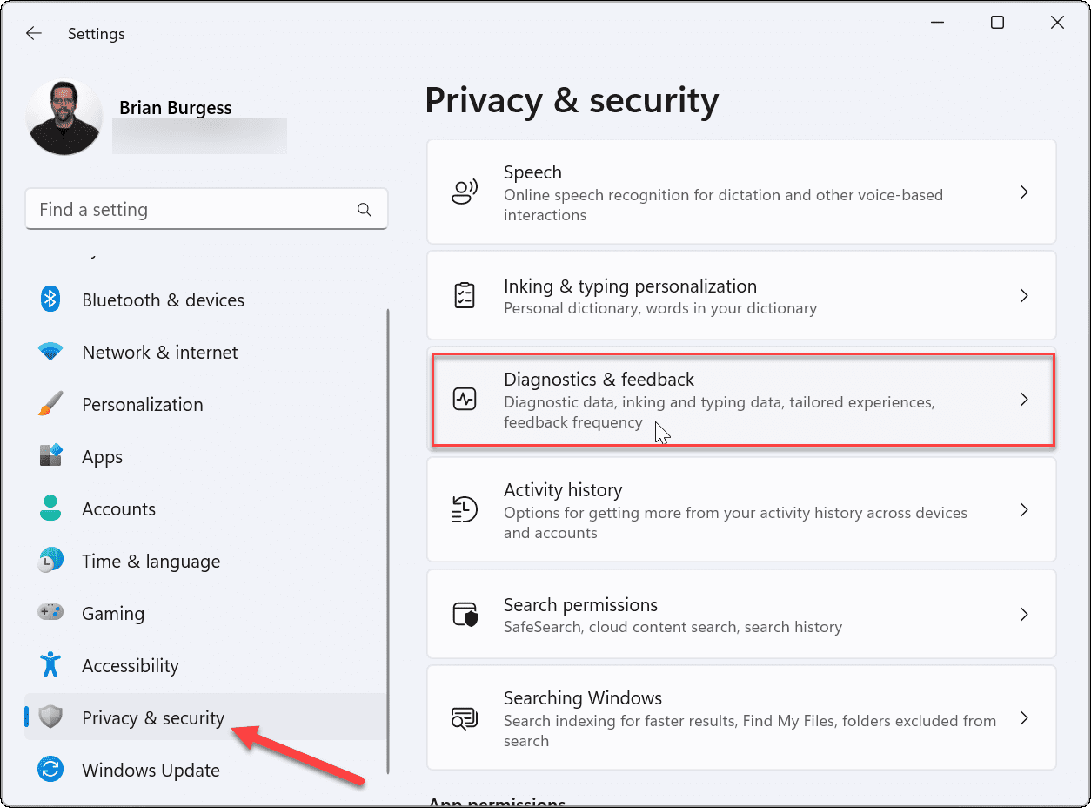Click the Network & internet Wi-Fi icon
Screen dimensions: 1091x808
click(x=50, y=352)
